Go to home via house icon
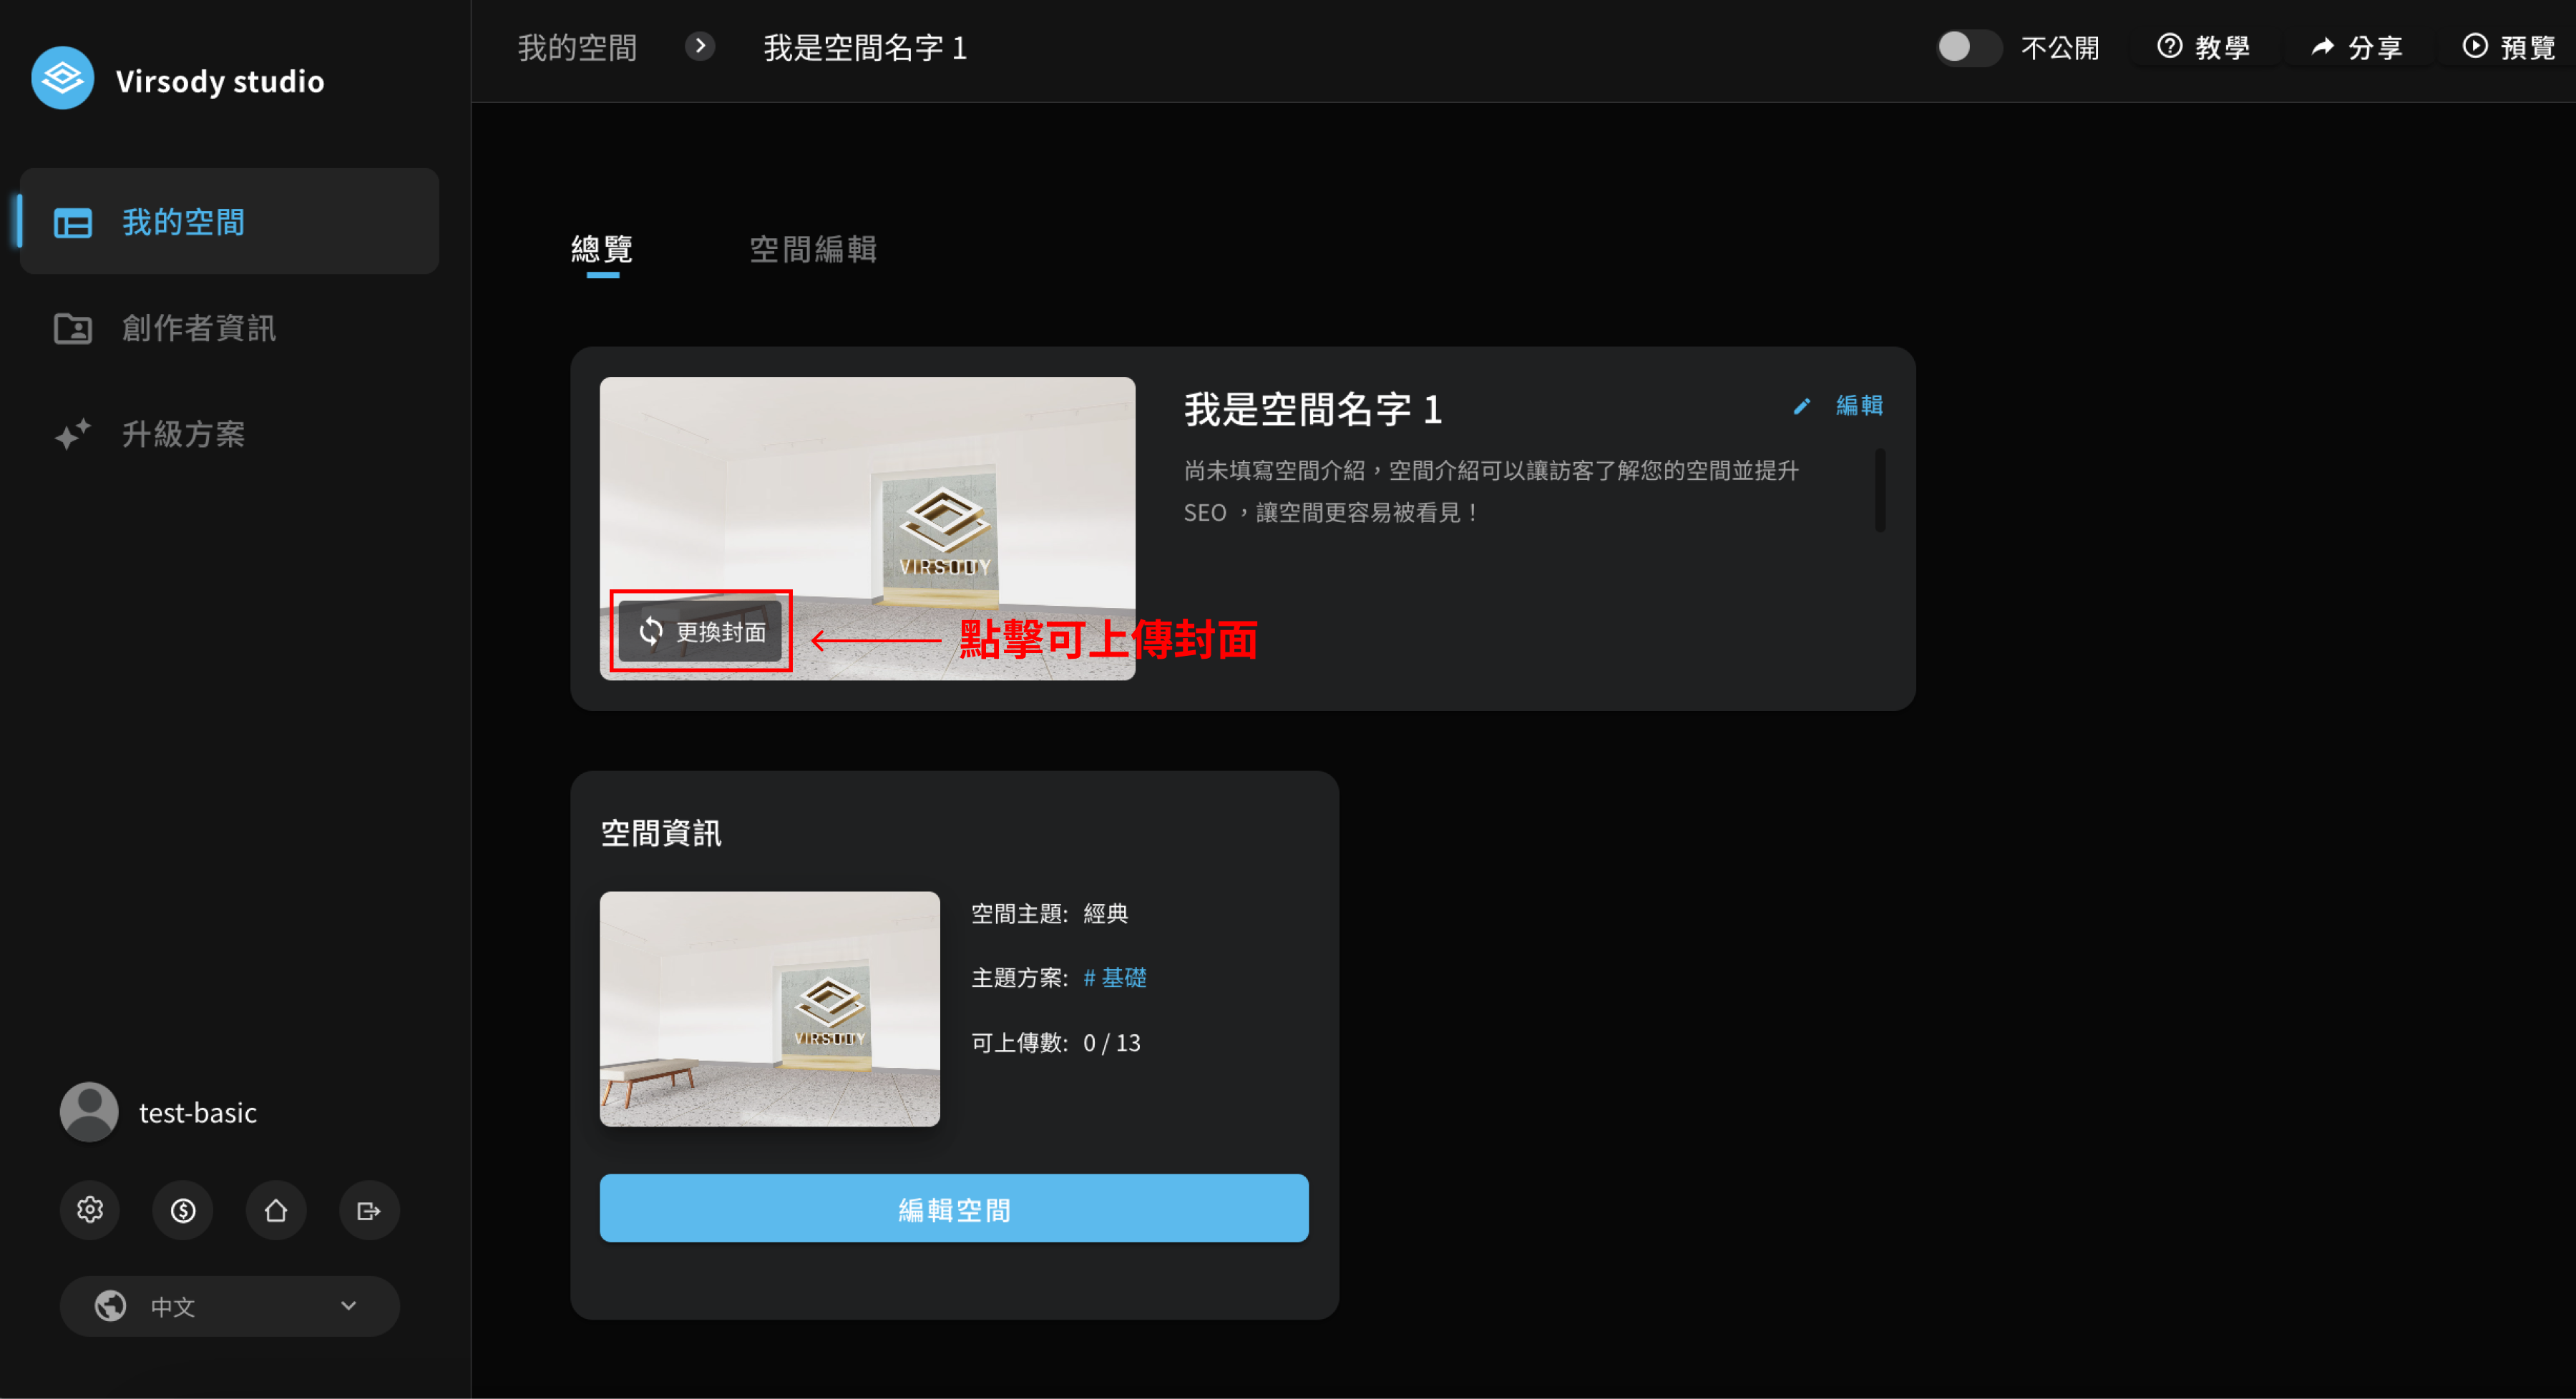Viewport: 2576px width, 1399px height. point(276,1210)
